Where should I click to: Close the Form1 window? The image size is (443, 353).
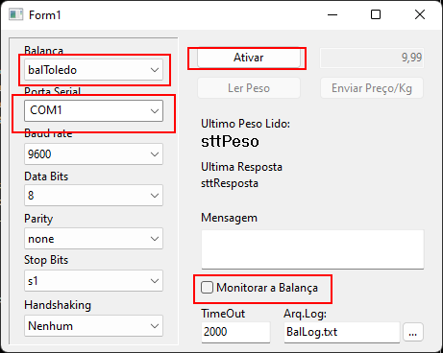tap(420, 14)
